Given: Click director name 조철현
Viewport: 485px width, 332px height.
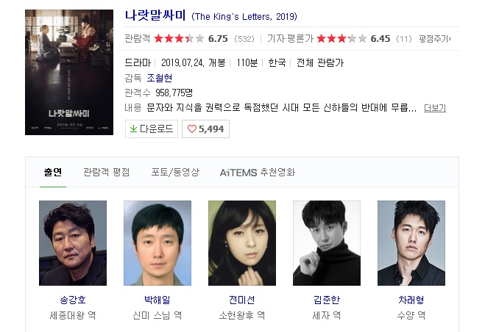Looking at the screenshot, I should pos(159,78).
